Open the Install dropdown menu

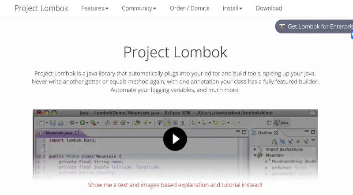(x=232, y=8)
